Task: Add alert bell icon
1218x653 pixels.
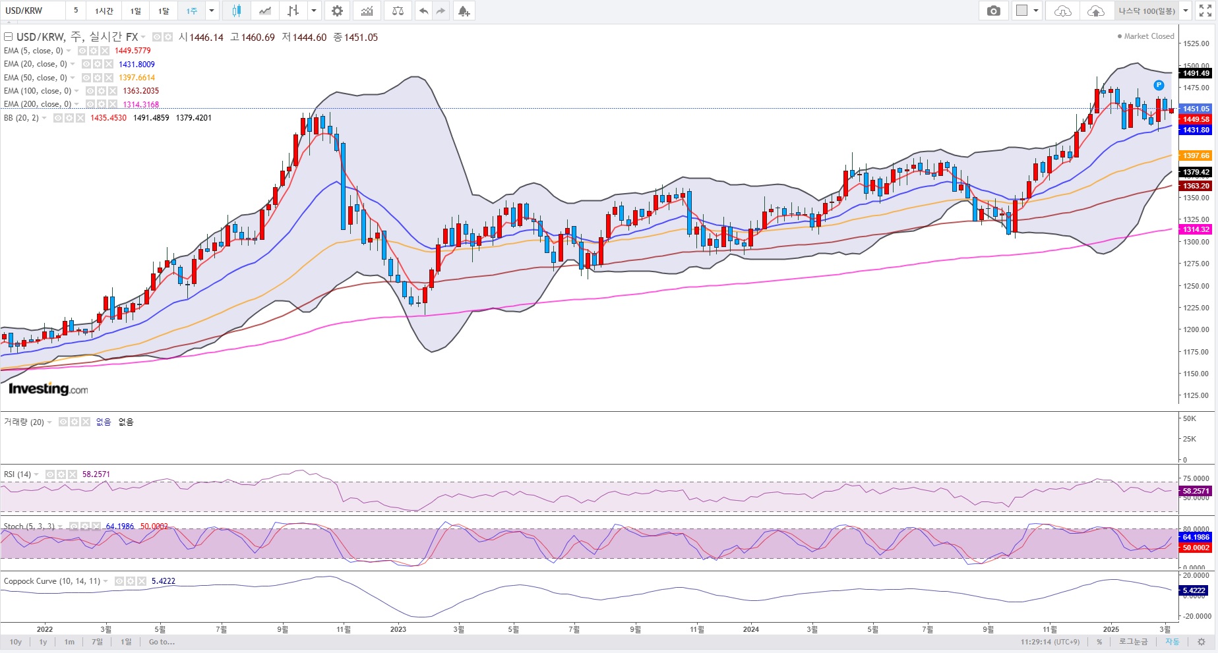Action: pyautogui.click(x=464, y=11)
